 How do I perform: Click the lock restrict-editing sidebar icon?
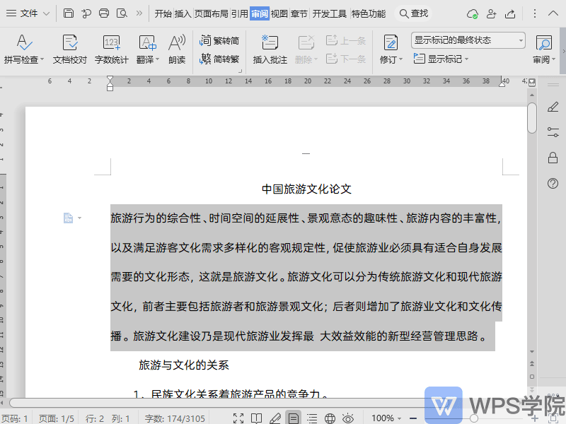coord(553,158)
